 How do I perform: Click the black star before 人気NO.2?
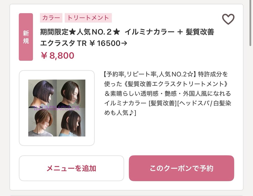[x=72, y=32]
